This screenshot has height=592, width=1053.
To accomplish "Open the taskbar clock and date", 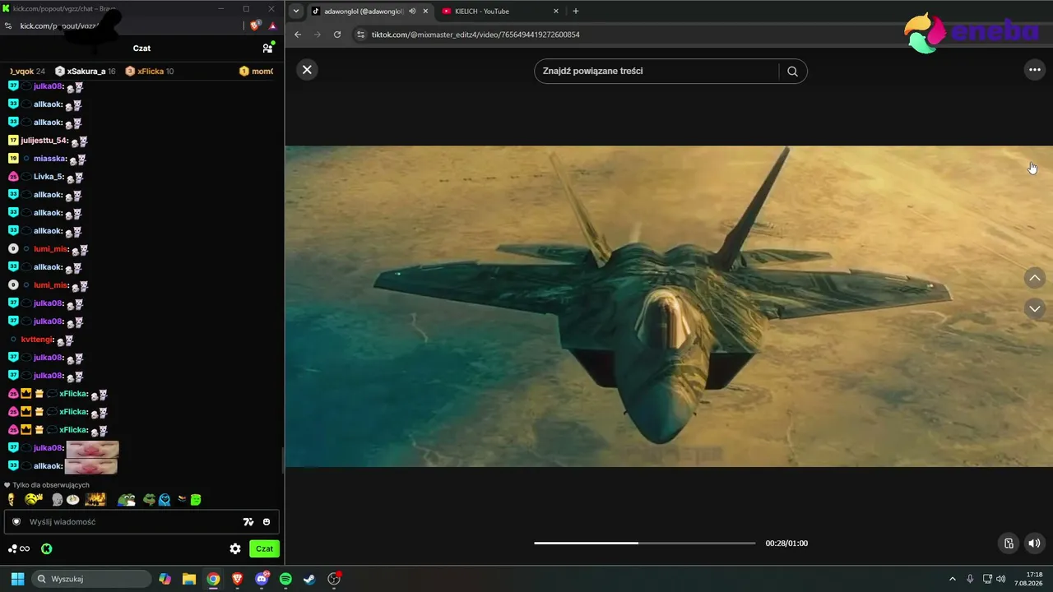I will click(x=1029, y=579).
